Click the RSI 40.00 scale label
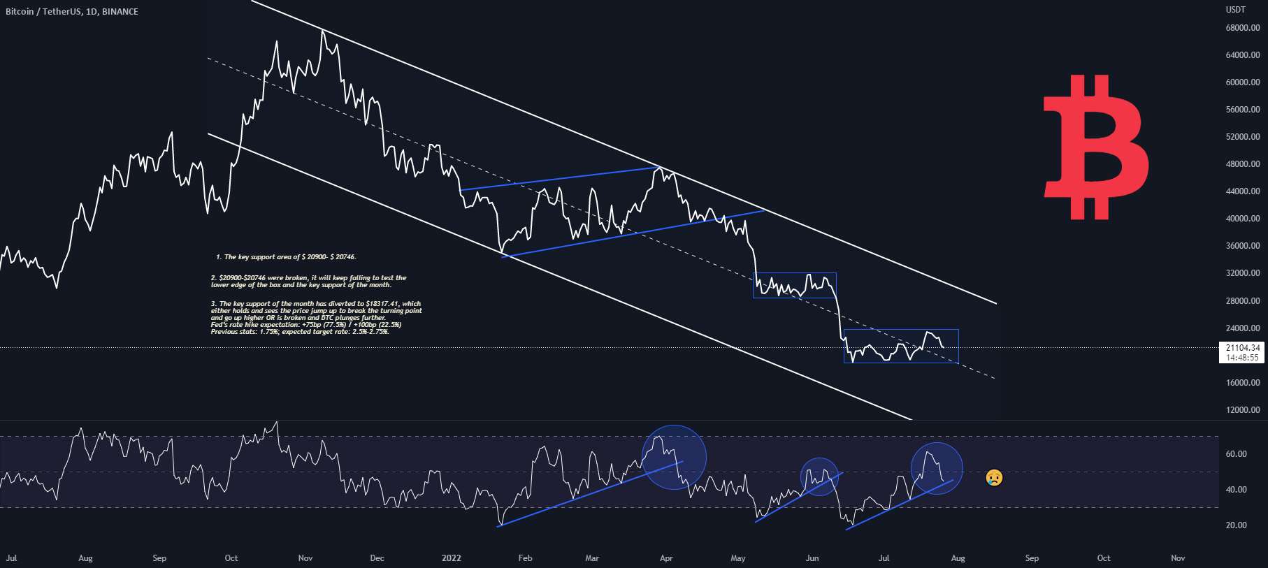 pos(1236,490)
